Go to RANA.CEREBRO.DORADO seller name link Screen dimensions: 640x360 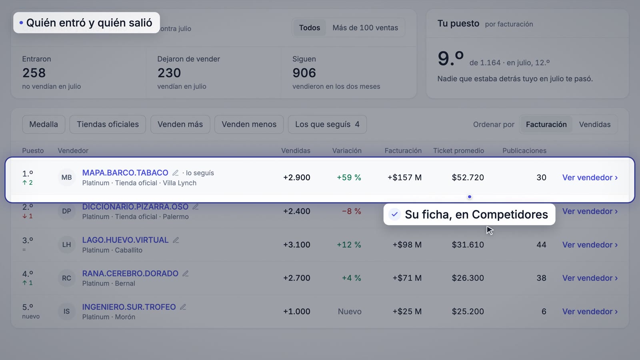tap(130, 274)
